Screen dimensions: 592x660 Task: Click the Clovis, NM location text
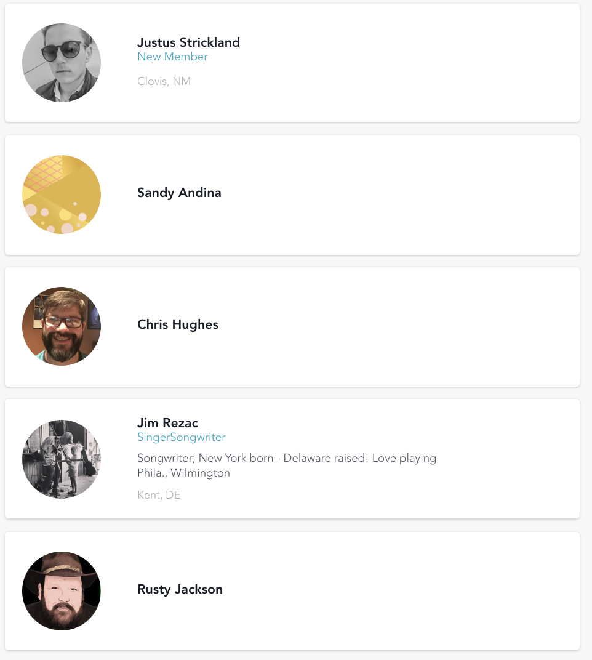click(x=164, y=81)
